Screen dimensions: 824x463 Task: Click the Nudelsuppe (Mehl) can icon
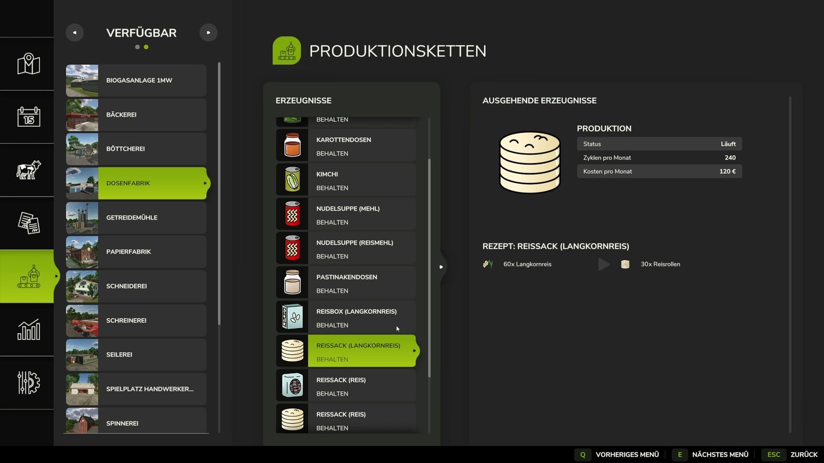coord(292,214)
